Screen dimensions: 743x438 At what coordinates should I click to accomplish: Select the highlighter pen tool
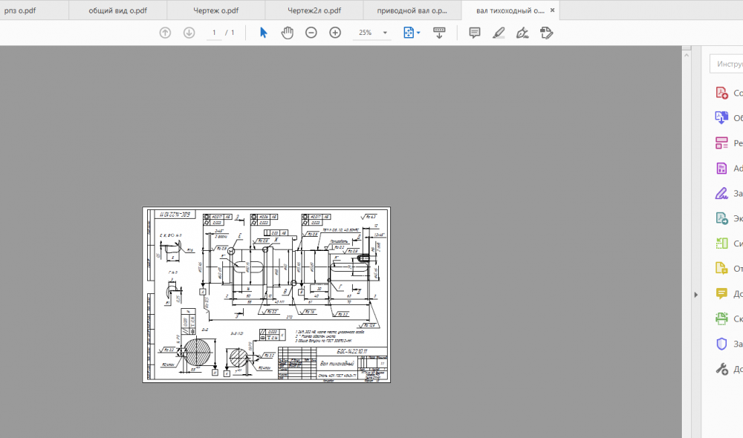pyautogui.click(x=499, y=33)
